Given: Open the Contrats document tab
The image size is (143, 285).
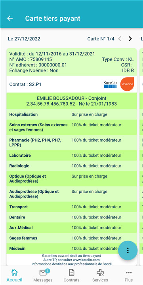Looking at the screenshot, I should 71,272.
